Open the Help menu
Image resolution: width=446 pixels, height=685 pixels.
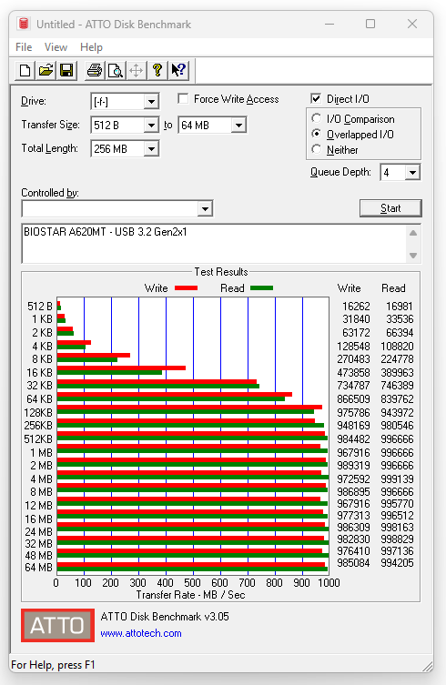point(91,47)
